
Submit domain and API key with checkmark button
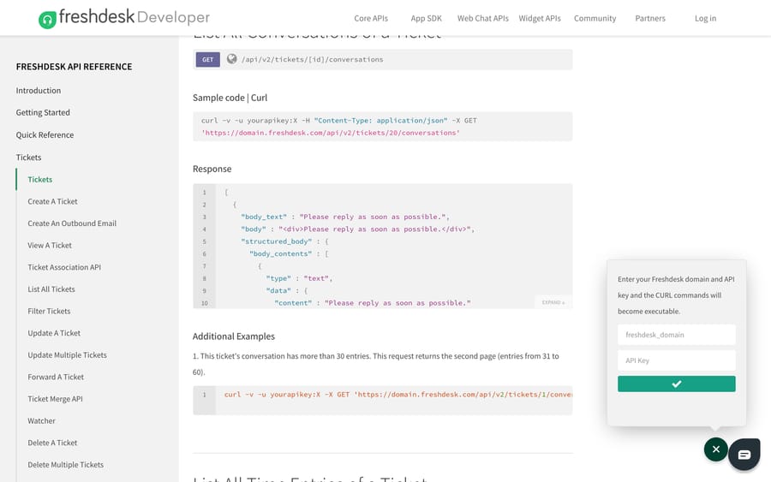[x=676, y=384]
